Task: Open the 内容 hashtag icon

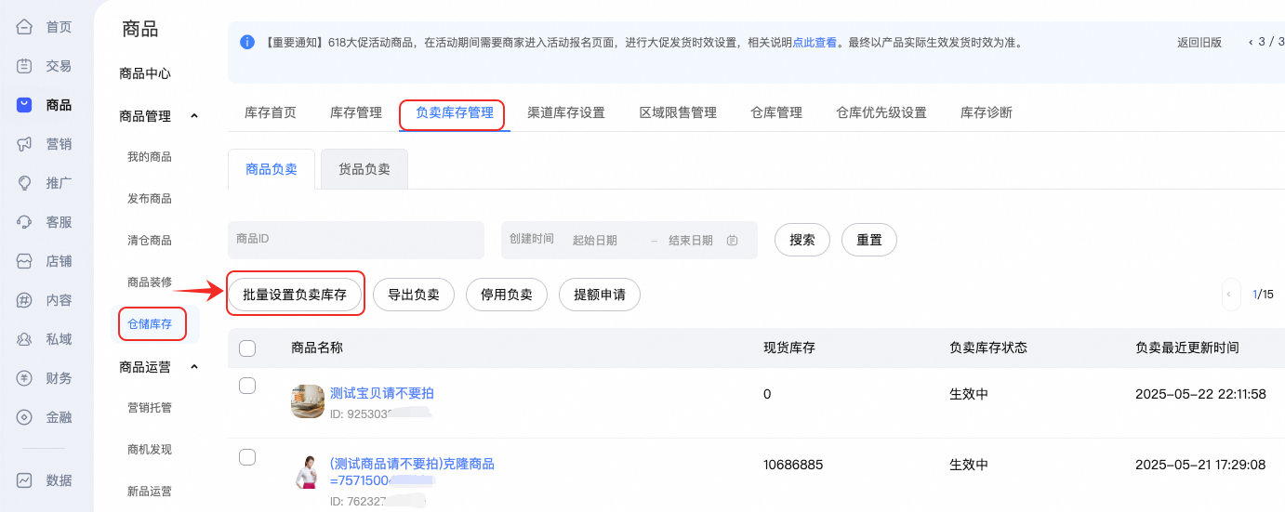Action: (x=24, y=300)
